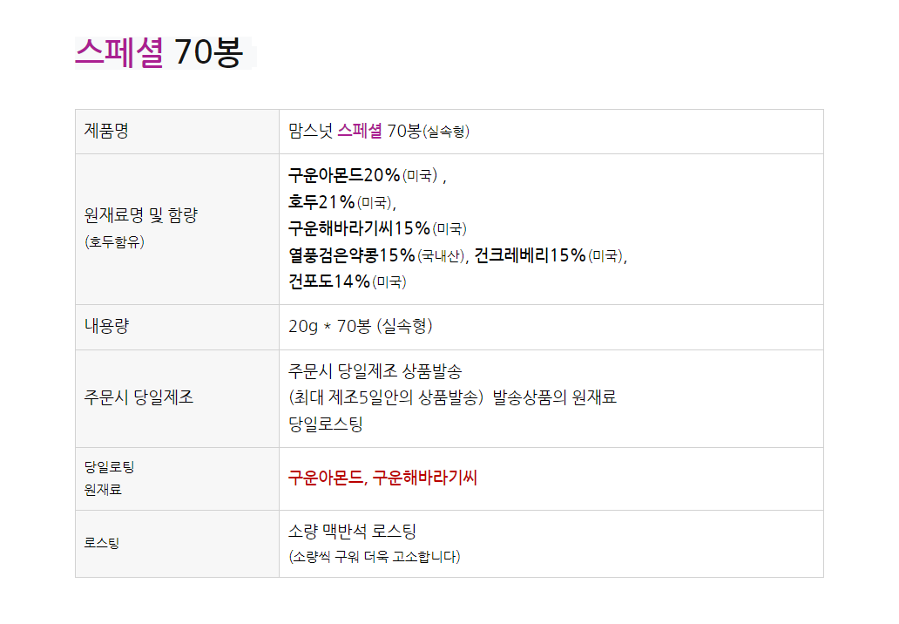
Task: Select the 당일로팅 원재료 label cell
Action: [x=109, y=478]
